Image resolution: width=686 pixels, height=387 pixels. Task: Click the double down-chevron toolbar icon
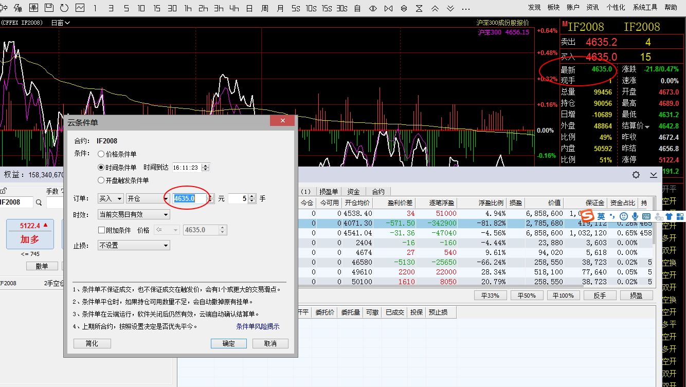(450, 8)
